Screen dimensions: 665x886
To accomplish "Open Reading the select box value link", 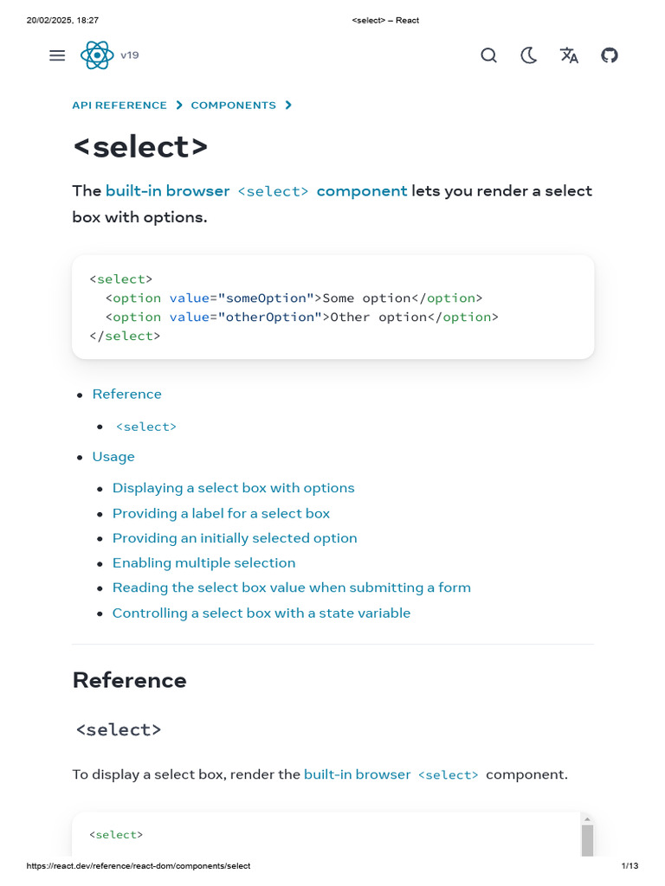I will point(291,587).
